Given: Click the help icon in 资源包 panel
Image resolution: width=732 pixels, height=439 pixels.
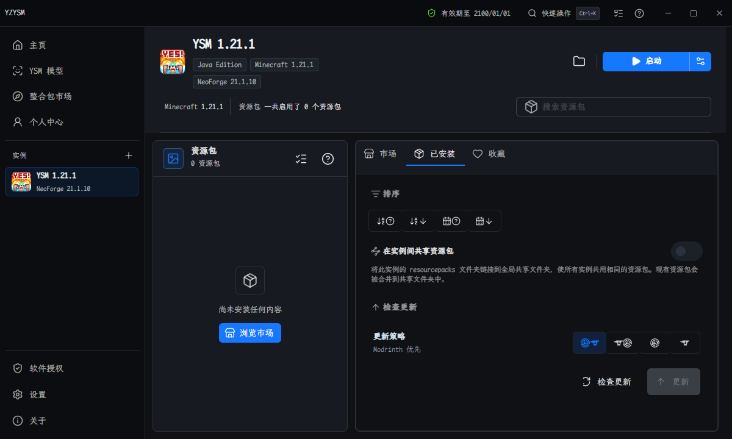Looking at the screenshot, I should pos(328,159).
